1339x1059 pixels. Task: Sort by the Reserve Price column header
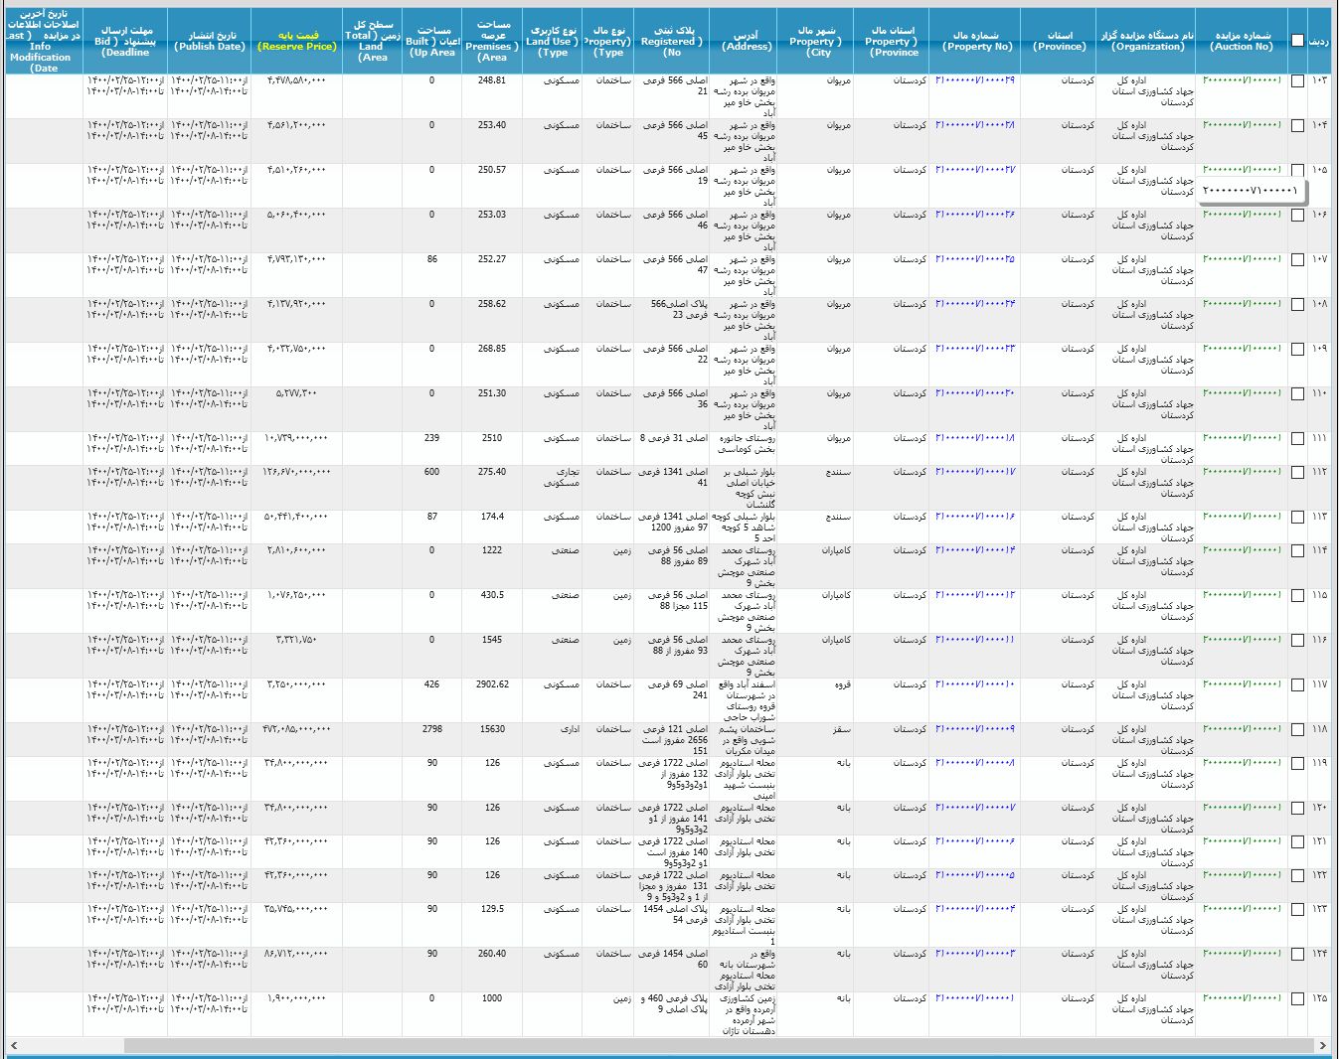click(x=296, y=41)
